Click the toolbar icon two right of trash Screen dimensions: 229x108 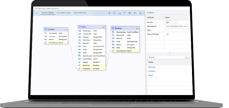[124, 13]
